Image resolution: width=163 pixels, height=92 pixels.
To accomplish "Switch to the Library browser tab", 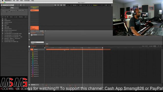I will tap(4, 8).
